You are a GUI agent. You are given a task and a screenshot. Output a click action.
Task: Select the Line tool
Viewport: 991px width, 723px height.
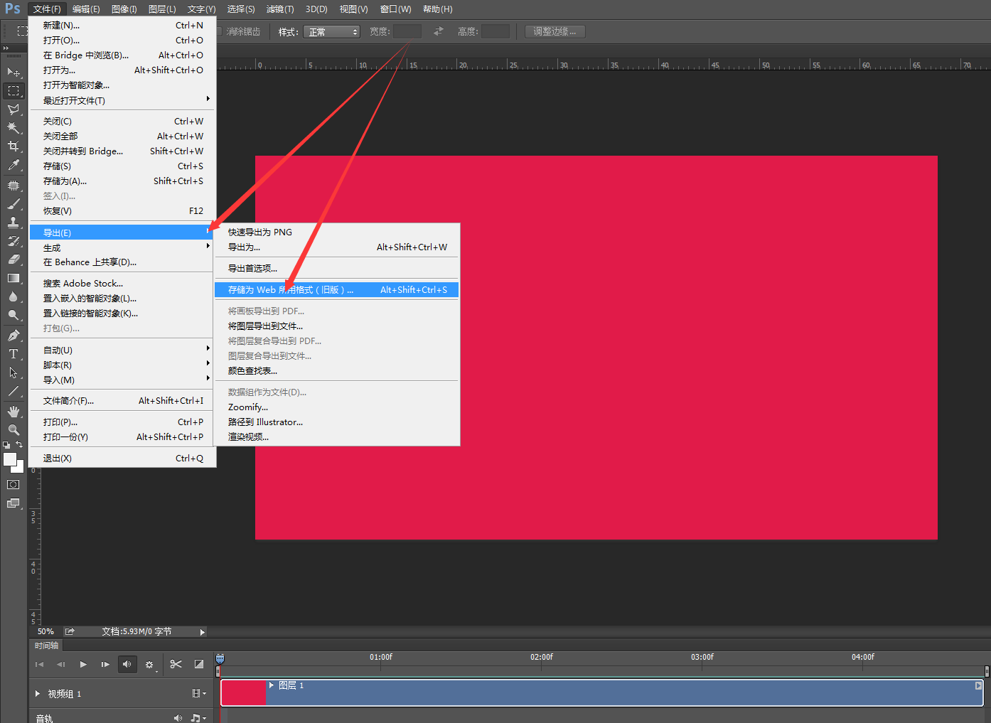tap(14, 391)
